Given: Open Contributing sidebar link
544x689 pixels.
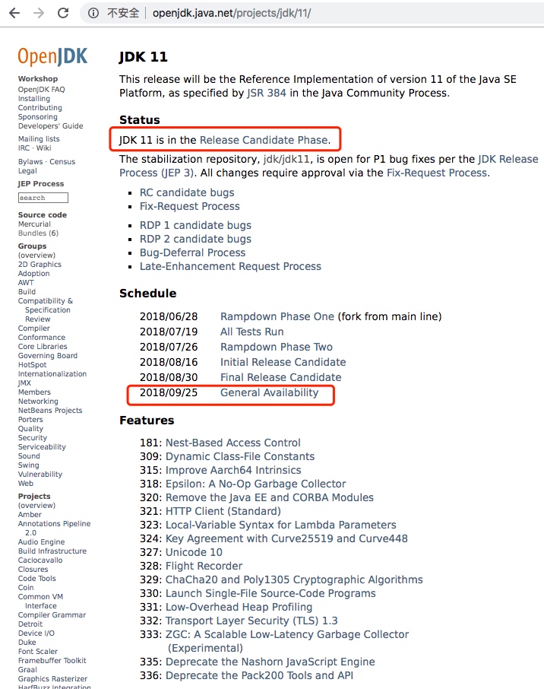Looking at the screenshot, I should click(40, 108).
